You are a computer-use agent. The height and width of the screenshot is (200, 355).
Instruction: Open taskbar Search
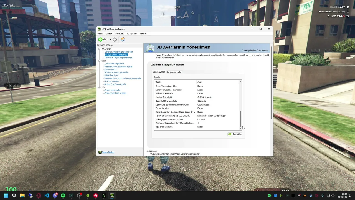(x=14, y=196)
